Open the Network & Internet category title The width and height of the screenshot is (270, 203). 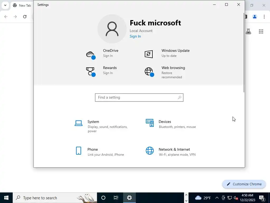click(x=174, y=149)
